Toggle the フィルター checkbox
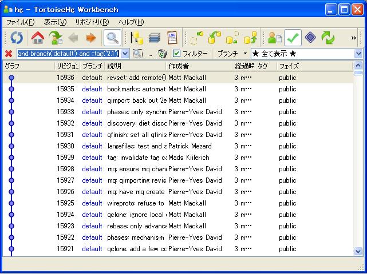Viewport: 367px width, 274px height. (176, 54)
